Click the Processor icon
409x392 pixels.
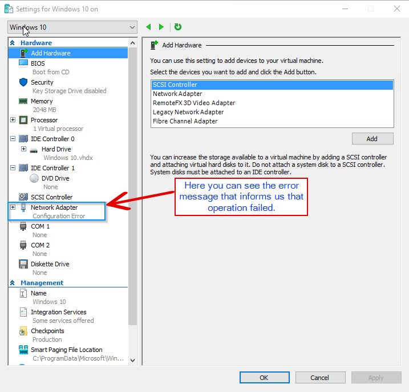point(23,120)
